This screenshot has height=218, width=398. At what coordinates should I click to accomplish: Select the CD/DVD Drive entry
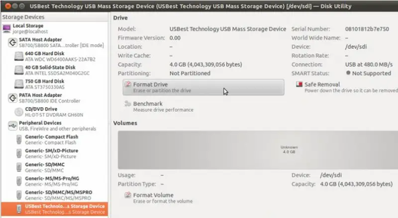tap(54, 112)
